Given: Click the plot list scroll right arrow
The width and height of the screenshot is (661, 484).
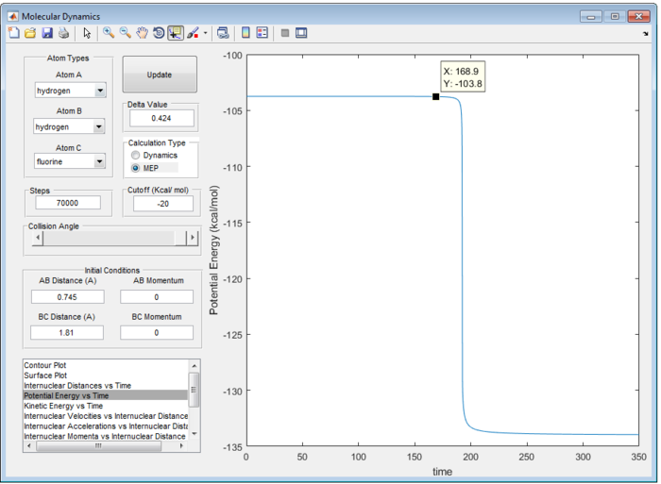Looking at the screenshot, I should 181,445.
